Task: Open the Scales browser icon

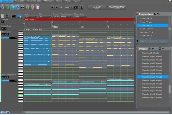Action: [2, 8]
